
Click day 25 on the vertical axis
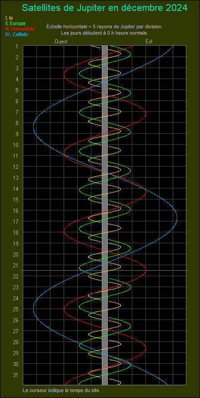(16, 309)
